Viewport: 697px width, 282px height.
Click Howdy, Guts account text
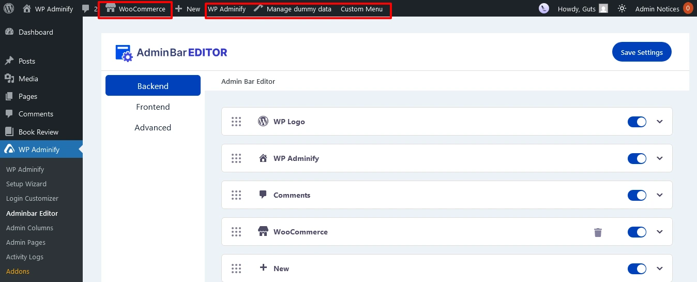(577, 9)
